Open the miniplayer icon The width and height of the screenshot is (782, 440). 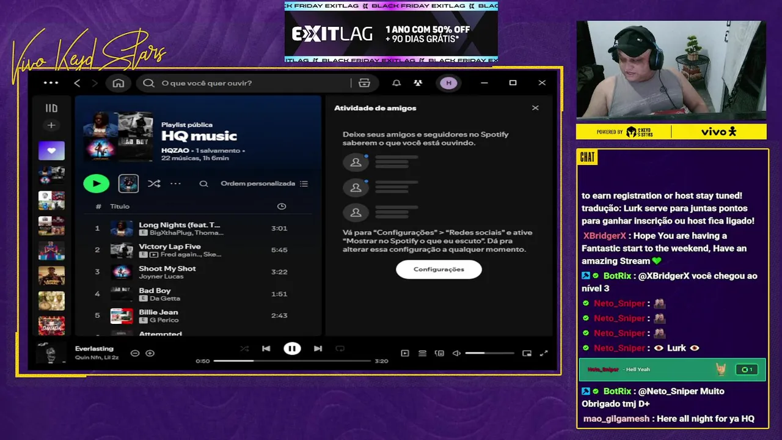click(x=527, y=353)
